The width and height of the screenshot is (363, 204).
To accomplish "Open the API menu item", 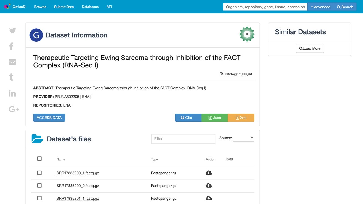I will tap(109, 7).
